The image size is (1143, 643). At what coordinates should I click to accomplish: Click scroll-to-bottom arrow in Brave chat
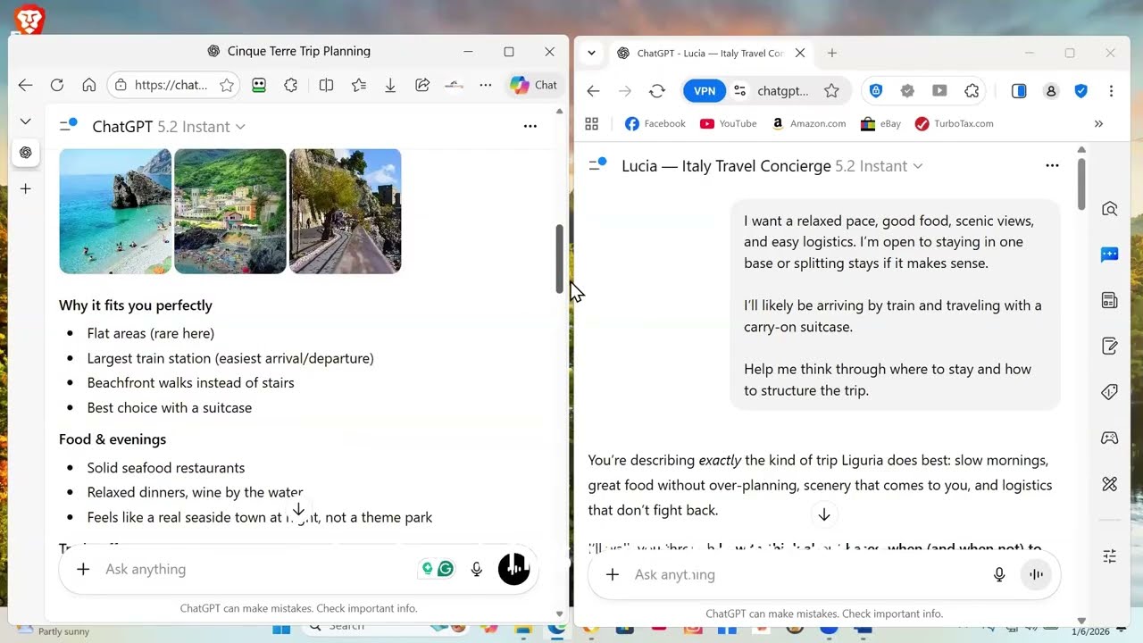coord(824,514)
